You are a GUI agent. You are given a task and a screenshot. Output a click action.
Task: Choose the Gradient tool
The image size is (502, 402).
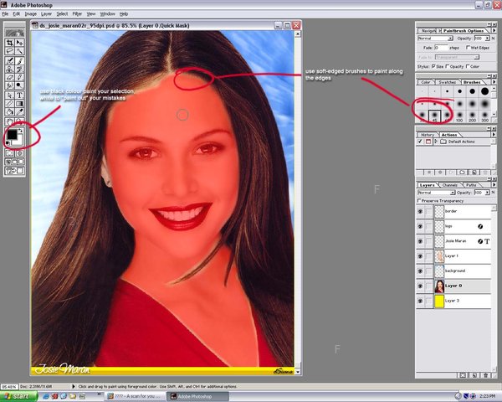tap(19, 104)
